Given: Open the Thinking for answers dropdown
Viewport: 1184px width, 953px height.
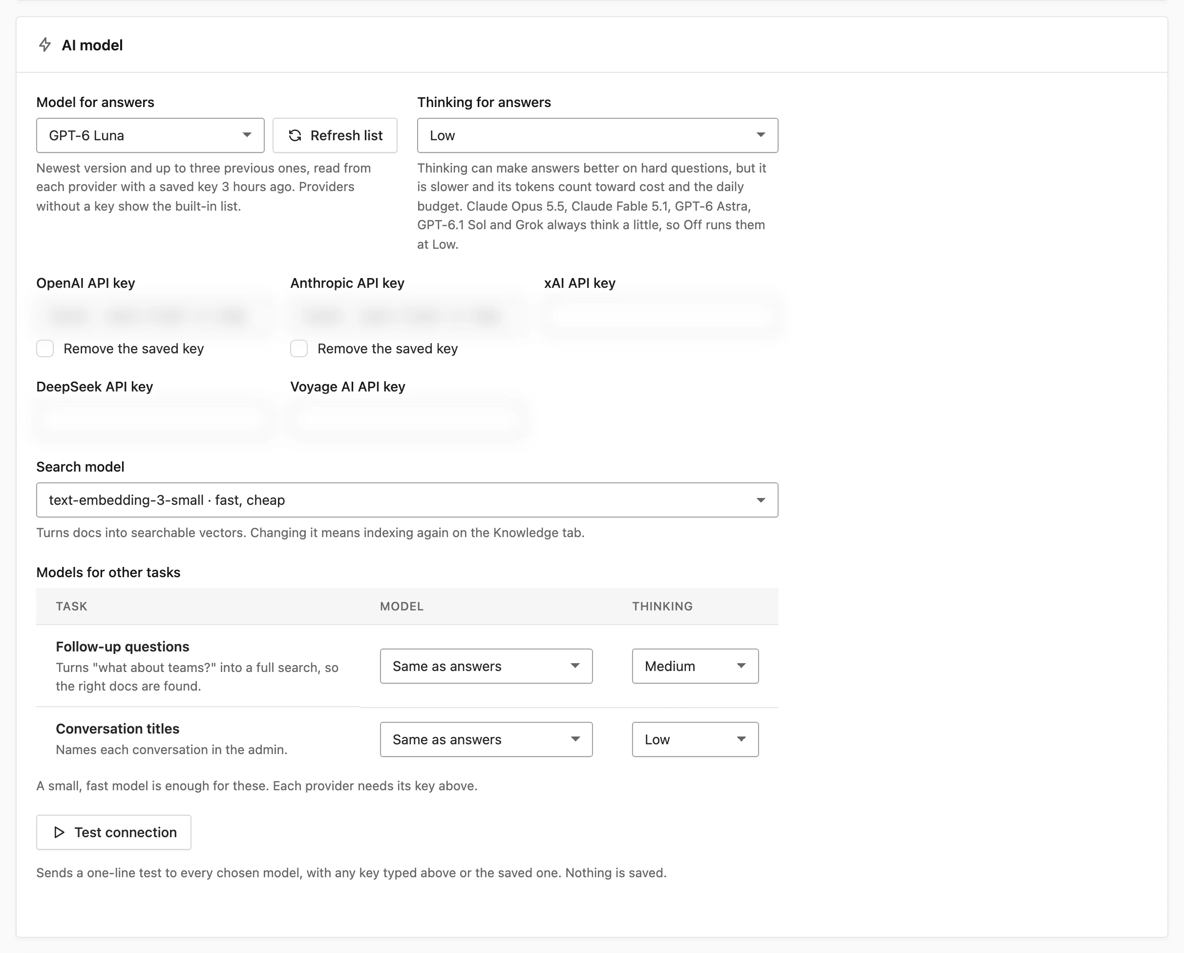Looking at the screenshot, I should tap(597, 135).
